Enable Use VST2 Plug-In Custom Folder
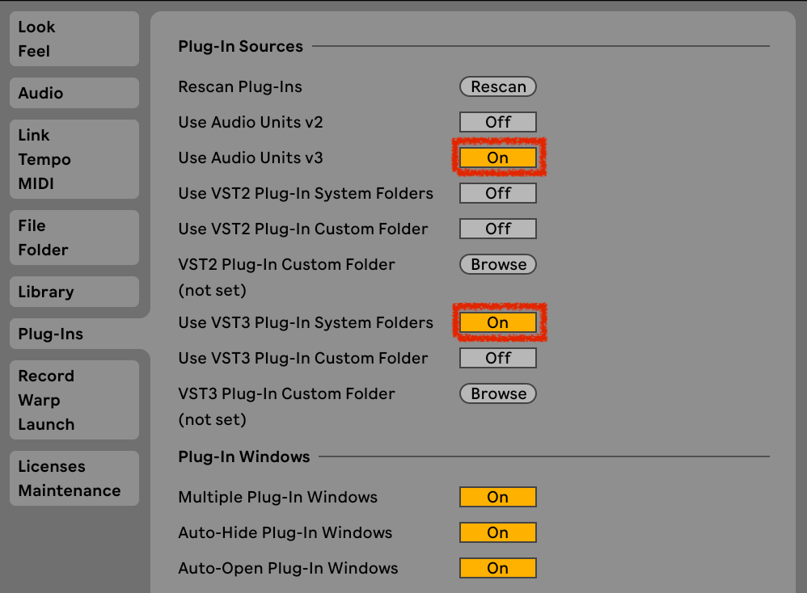The image size is (807, 593). tap(498, 229)
